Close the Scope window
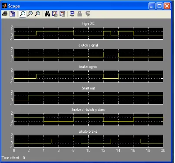This screenshot has height=163, width=175. pos(167,6)
